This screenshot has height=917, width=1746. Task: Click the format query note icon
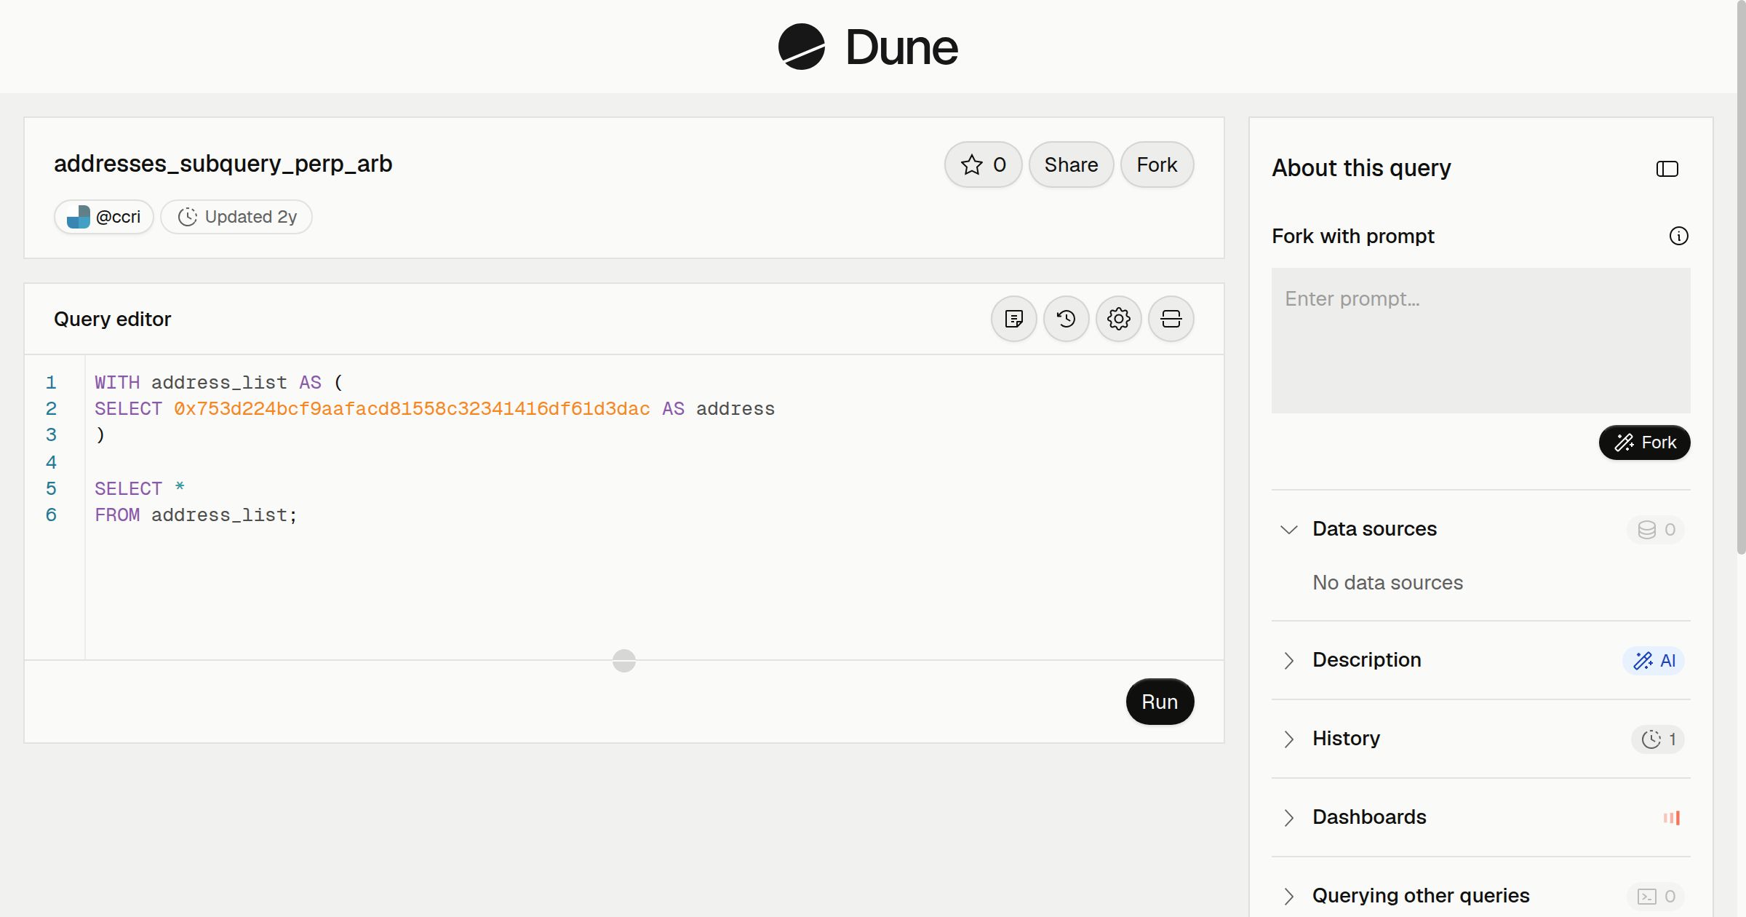(1014, 319)
